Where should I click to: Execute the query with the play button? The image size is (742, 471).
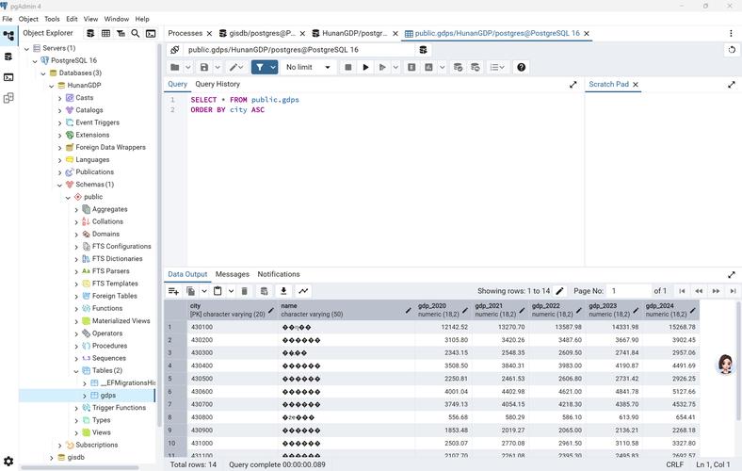pyautogui.click(x=366, y=67)
